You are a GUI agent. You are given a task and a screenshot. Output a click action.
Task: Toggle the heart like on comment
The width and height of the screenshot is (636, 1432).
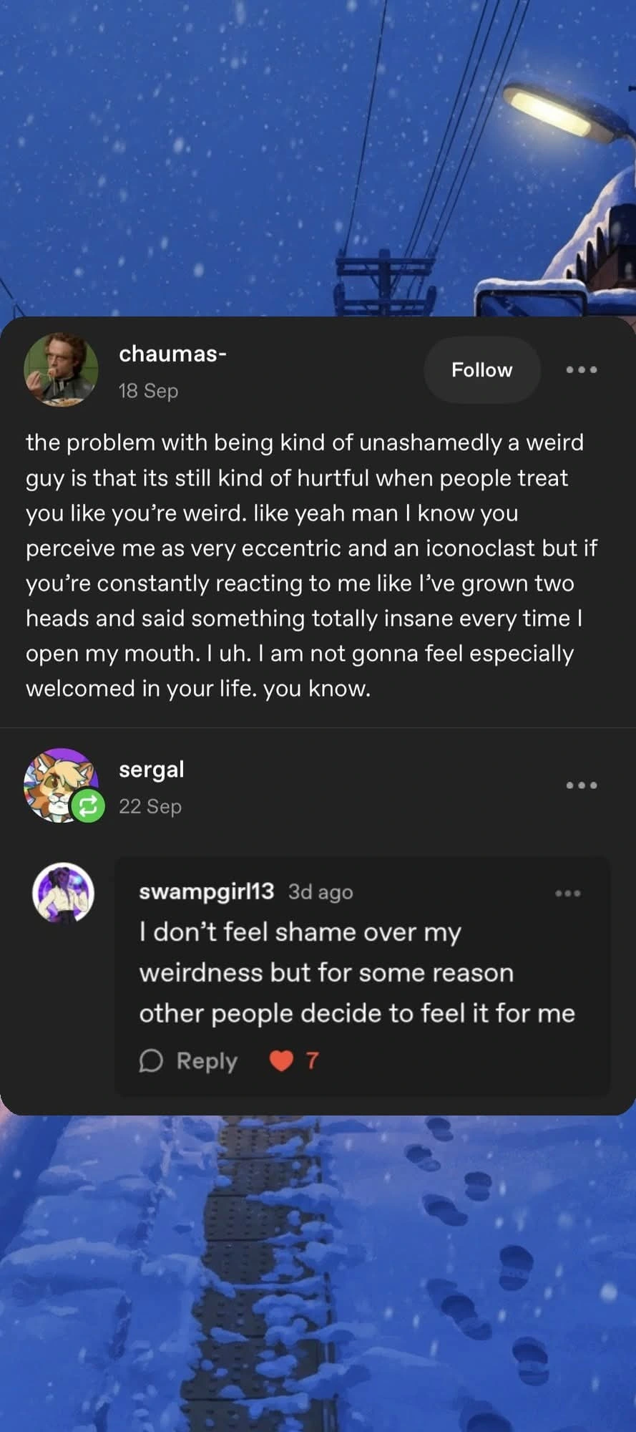[281, 1060]
